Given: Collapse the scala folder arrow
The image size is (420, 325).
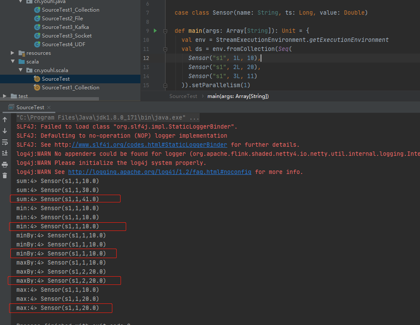Looking at the screenshot, I should pyautogui.click(x=13, y=62).
